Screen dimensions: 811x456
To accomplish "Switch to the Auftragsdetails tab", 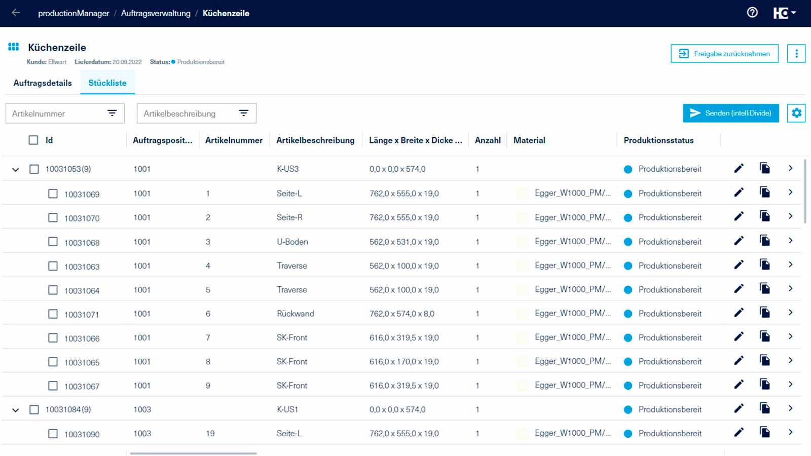I will 43,83.
